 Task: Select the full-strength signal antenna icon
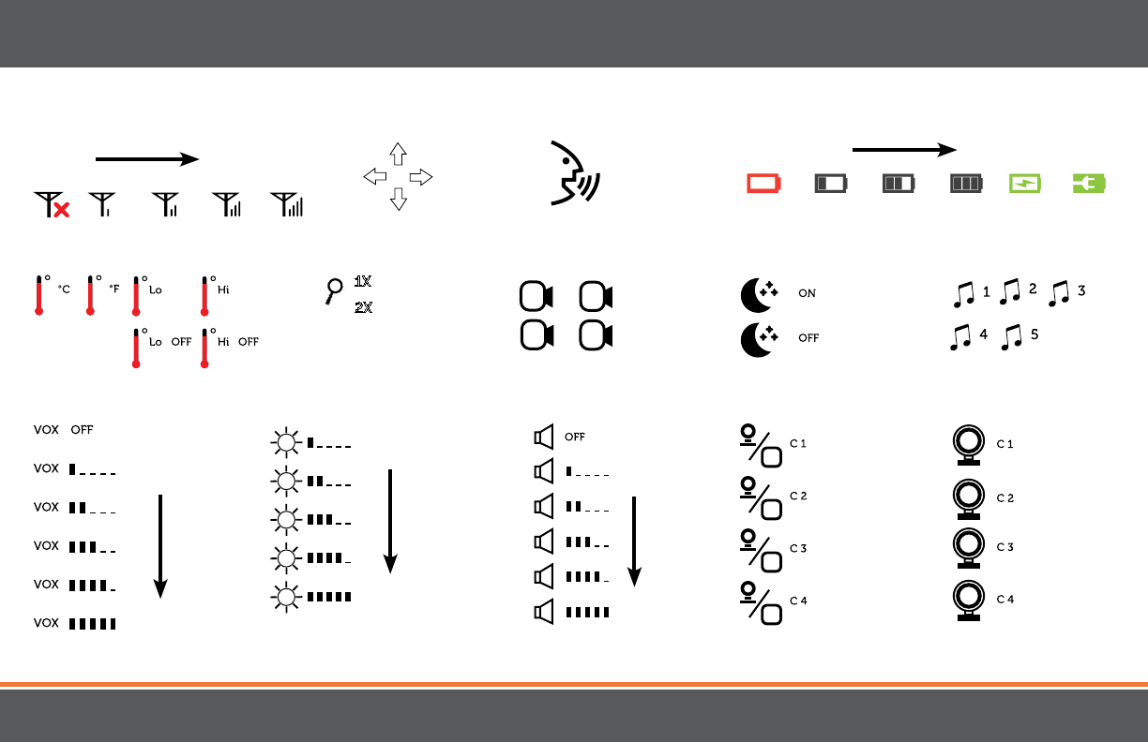[x=287, y=205]
